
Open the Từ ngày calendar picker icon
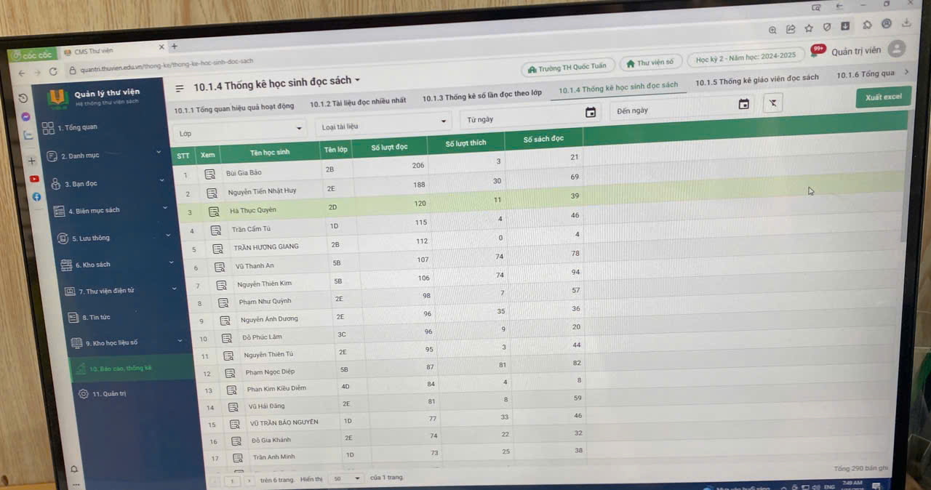click(x=591, y=112)
